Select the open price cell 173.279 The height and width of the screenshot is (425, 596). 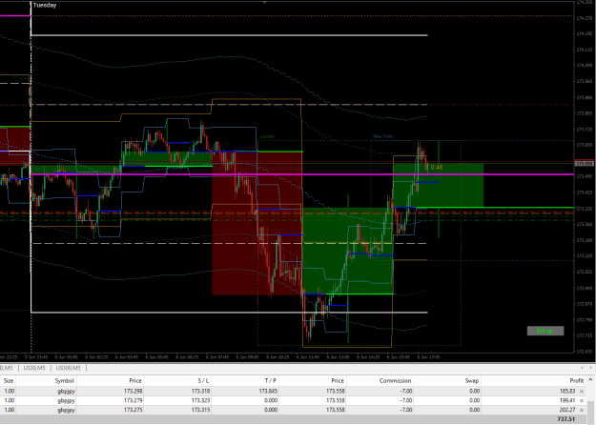(134, 400)
